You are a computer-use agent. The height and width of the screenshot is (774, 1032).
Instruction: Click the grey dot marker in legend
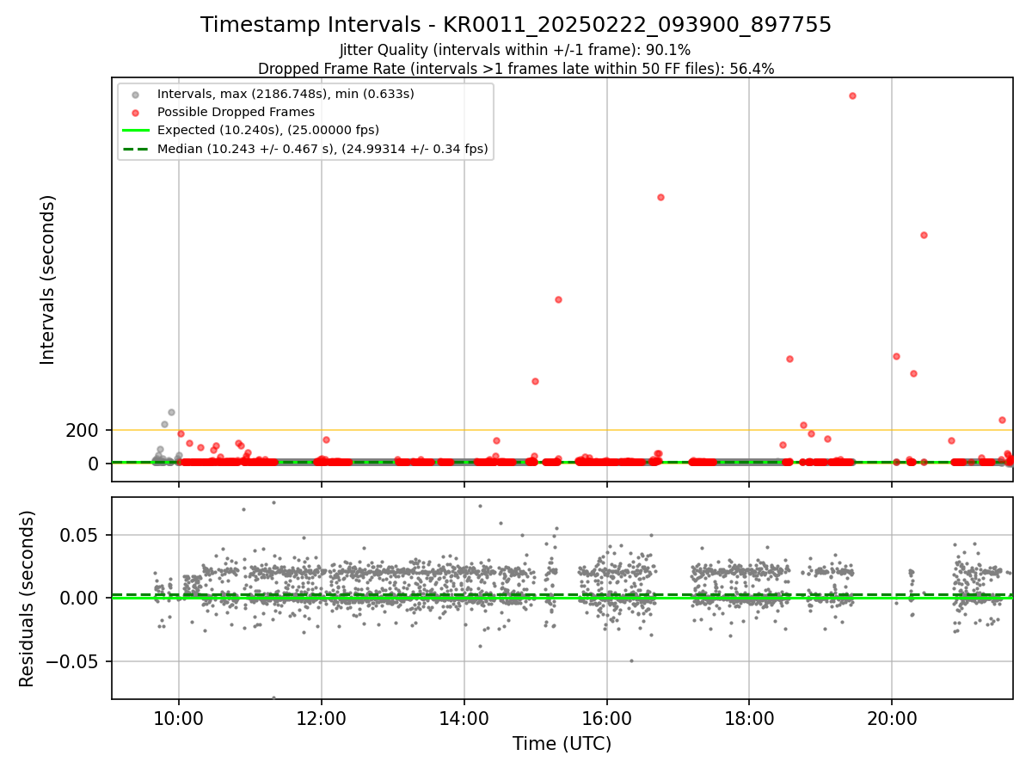135,94
